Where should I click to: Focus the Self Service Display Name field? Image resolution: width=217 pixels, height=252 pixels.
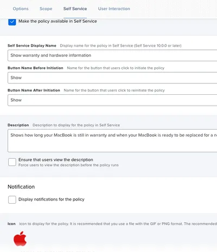[x=112, y=55]
